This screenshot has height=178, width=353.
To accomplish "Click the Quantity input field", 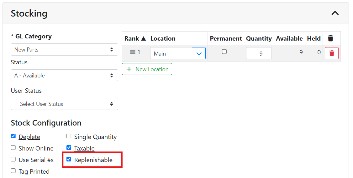I will [x=259, y=53].
